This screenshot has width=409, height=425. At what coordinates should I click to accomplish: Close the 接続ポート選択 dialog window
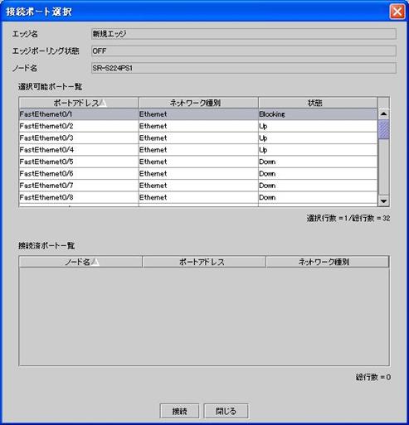[x=397, y=12]
